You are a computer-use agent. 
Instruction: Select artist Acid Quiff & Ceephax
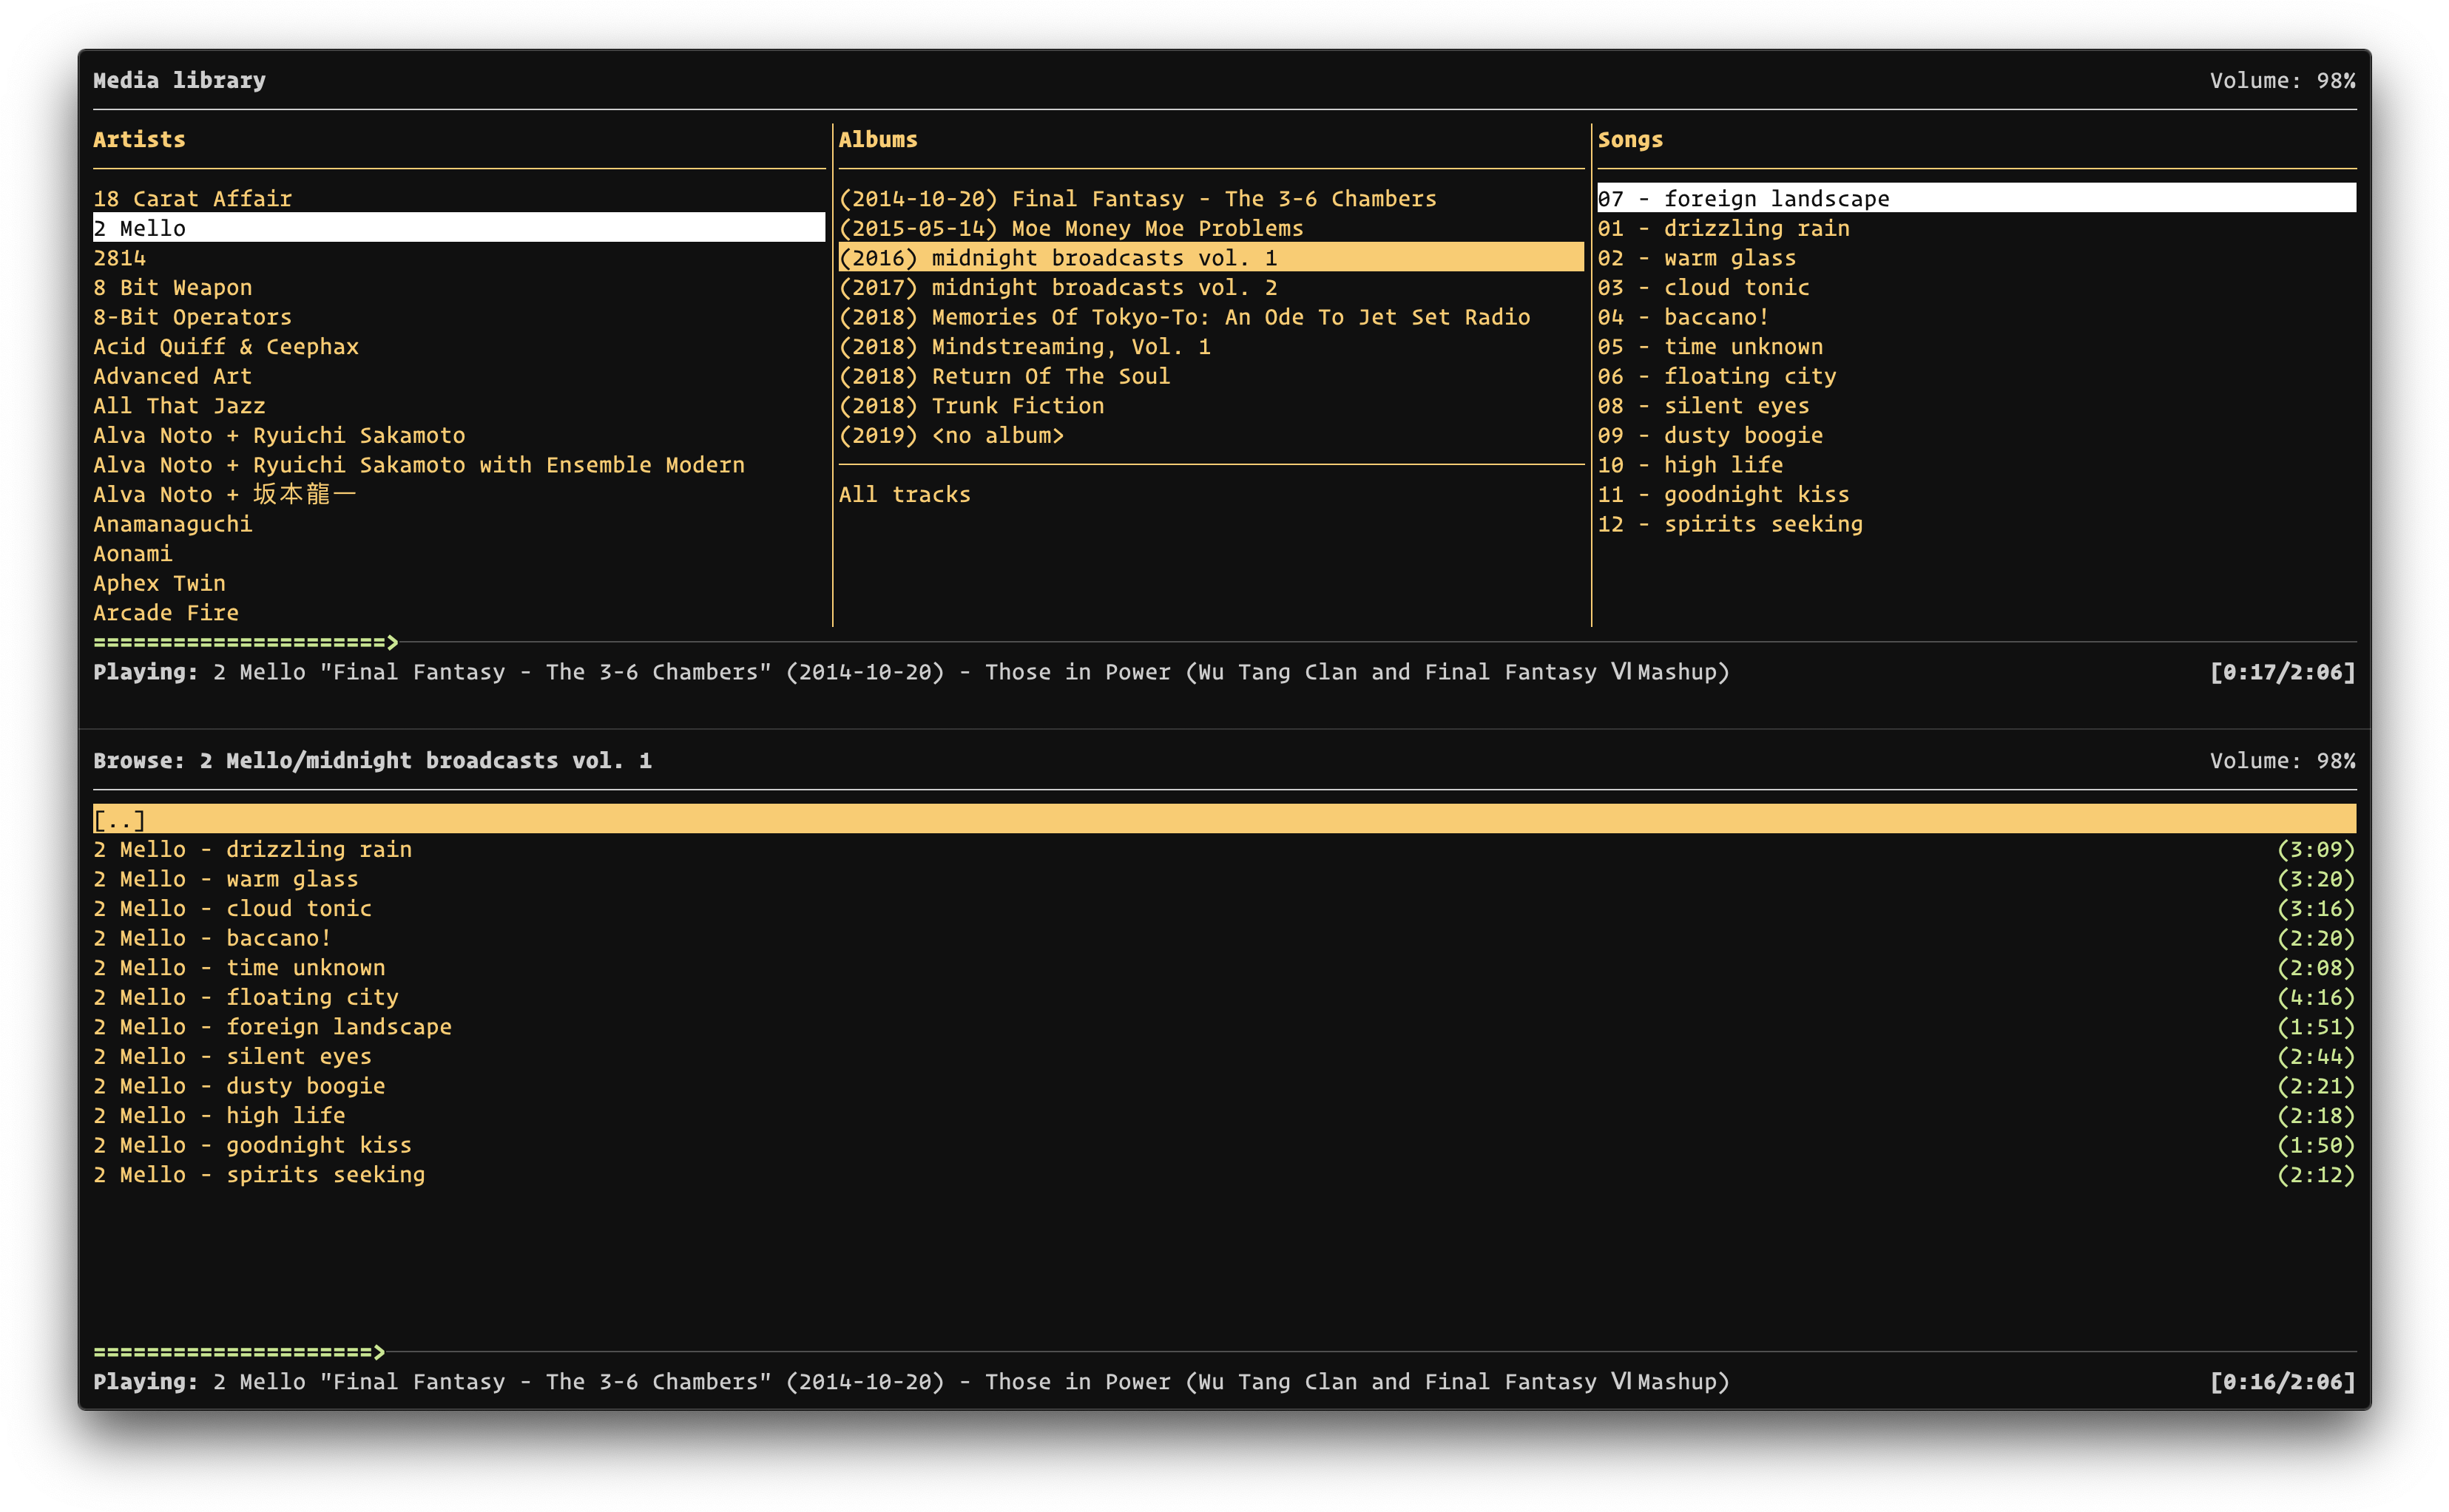coord(226,347)
